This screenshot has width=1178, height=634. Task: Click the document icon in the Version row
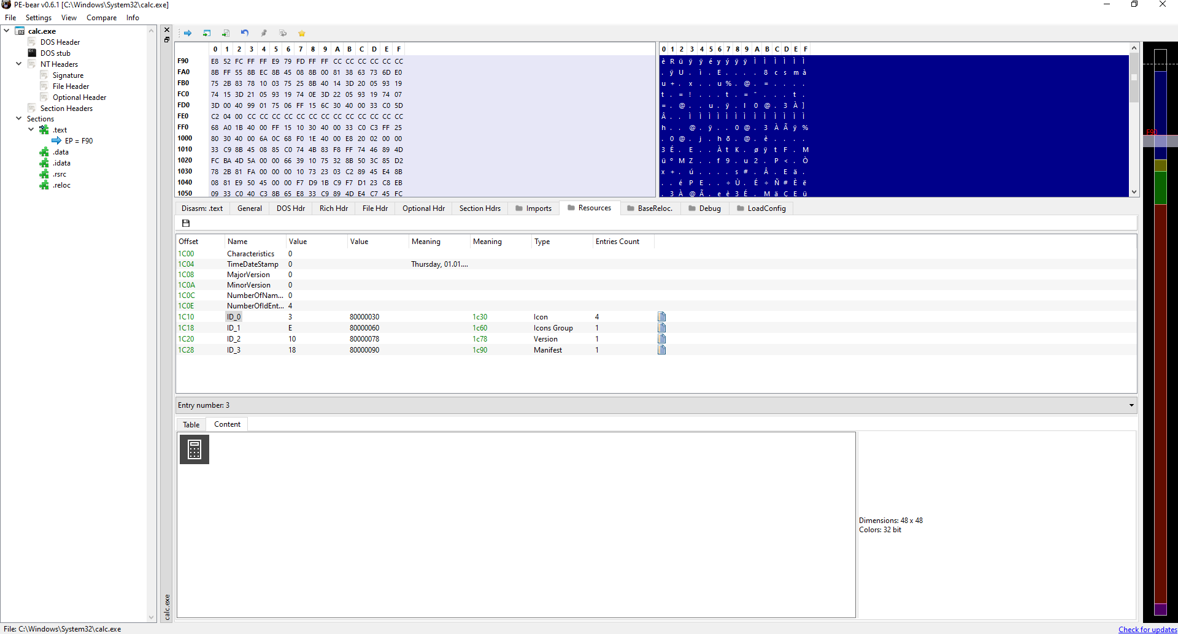coord(661,338)
